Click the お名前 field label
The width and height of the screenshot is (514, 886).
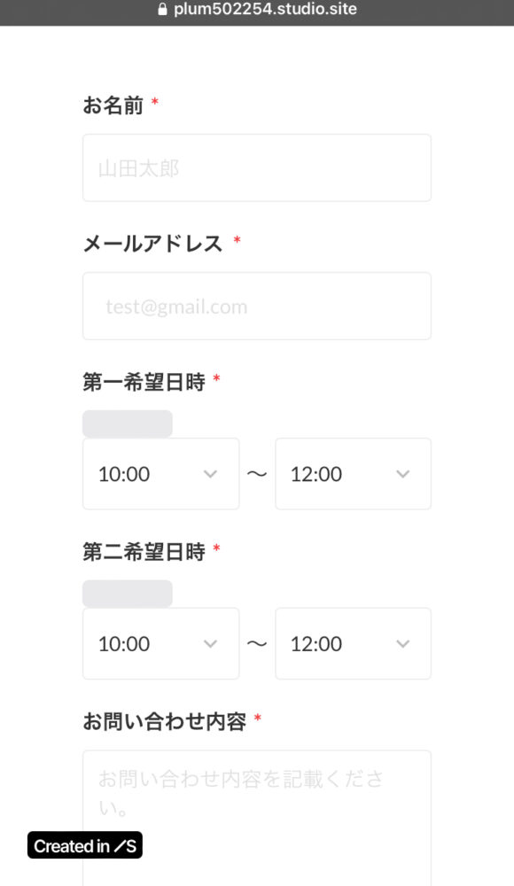(x=113, y=105)
